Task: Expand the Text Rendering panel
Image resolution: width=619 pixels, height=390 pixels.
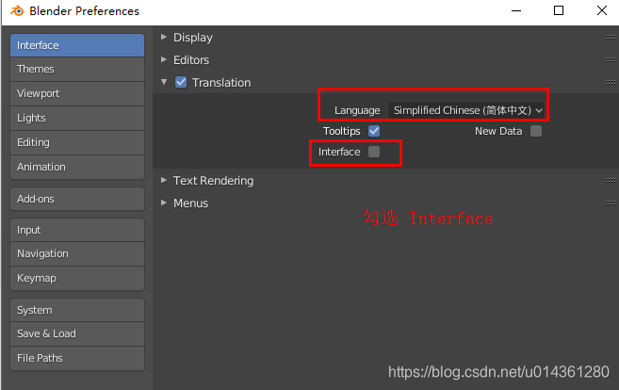Action: (163, 180)
